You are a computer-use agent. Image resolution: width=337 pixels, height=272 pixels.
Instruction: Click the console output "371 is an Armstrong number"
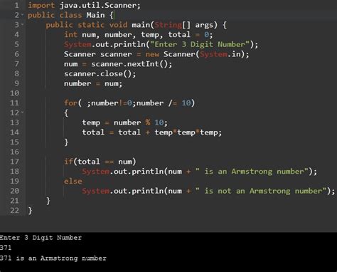(53, 258)
